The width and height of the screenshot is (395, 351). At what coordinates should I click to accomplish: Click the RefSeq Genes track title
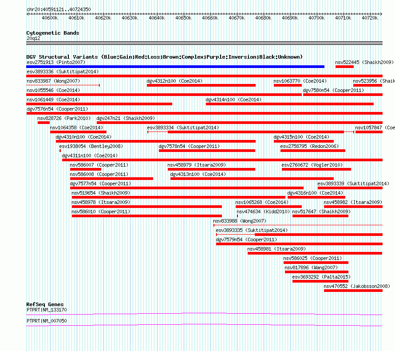point(45,304)
